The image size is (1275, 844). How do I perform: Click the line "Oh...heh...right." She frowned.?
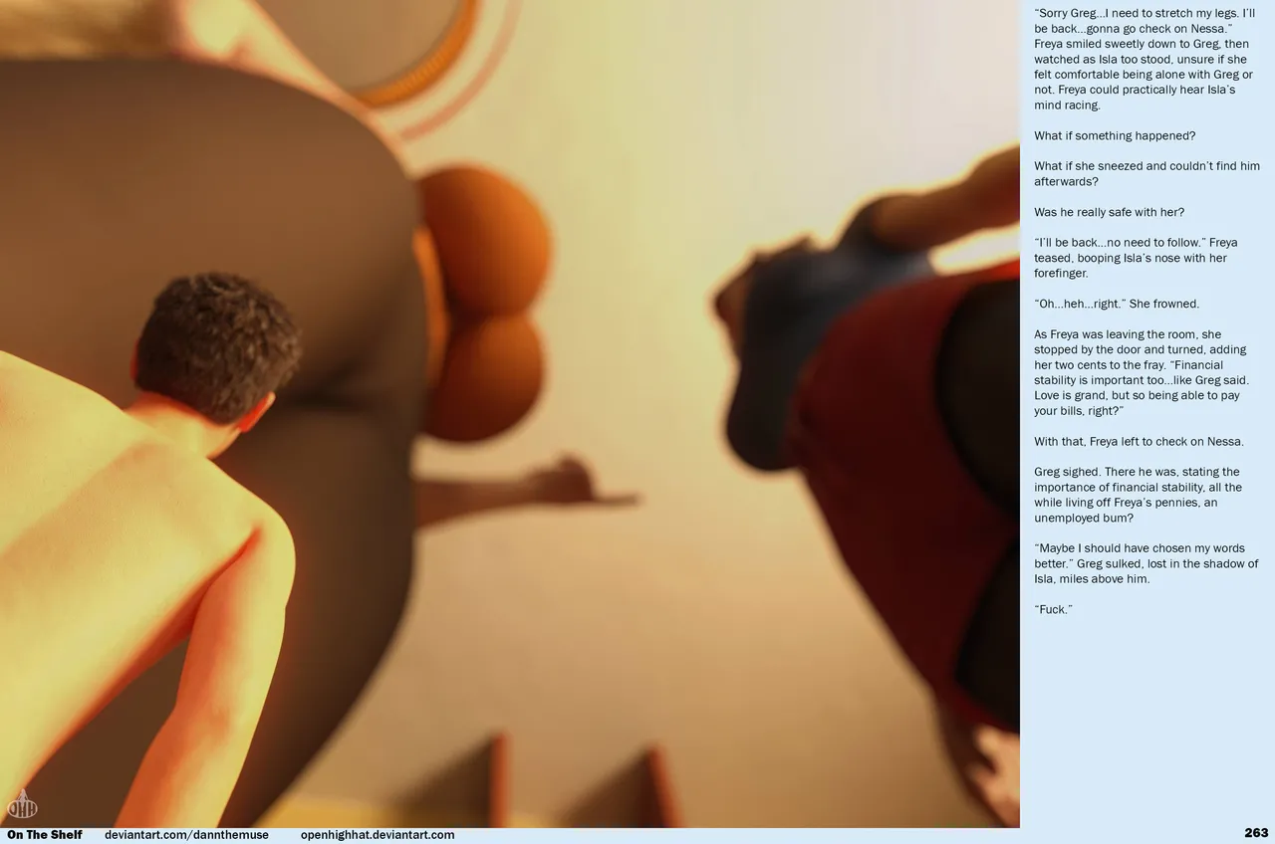1117,304
